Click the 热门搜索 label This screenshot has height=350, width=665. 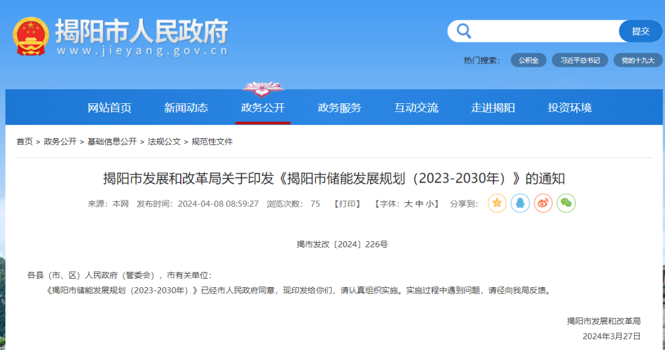point(482,60)
